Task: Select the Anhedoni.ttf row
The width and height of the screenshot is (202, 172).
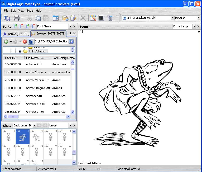Action: (37, 64)
